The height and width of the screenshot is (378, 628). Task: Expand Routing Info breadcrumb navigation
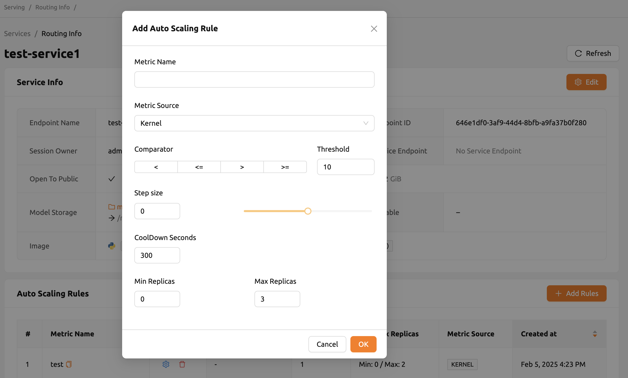tap(52, 7)
